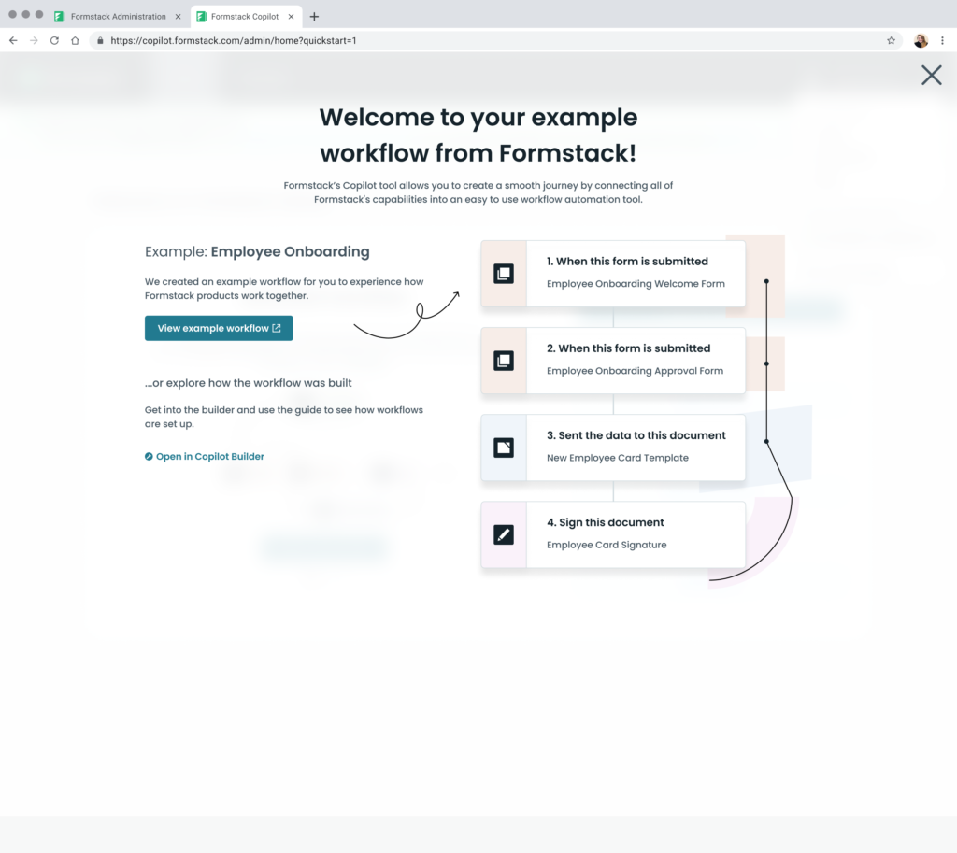Screen dimensions: 957x853
Task: Click the form icon on step 1 card
Action: (504, 274)
